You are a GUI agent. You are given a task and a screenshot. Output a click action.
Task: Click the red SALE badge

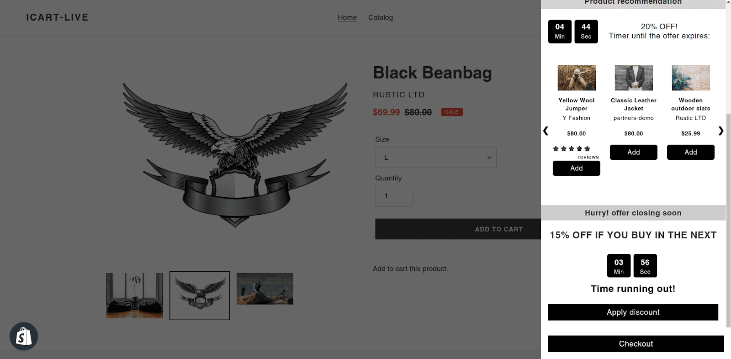click(x=452, y=112)
